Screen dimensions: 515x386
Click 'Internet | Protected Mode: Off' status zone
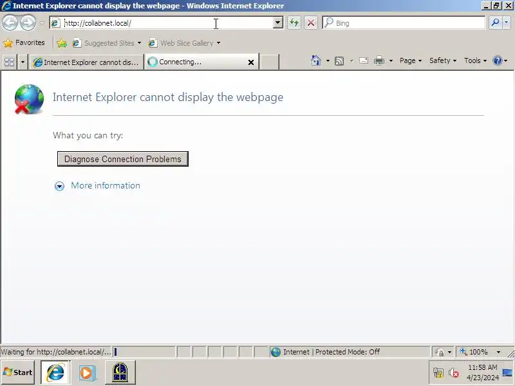(350, 352)
